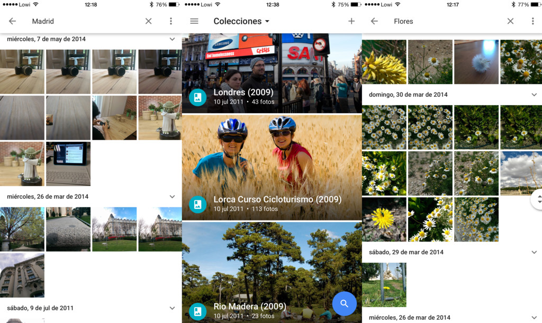
Task: Add a new collection with plus icon
Action: (x=351, y=21)
